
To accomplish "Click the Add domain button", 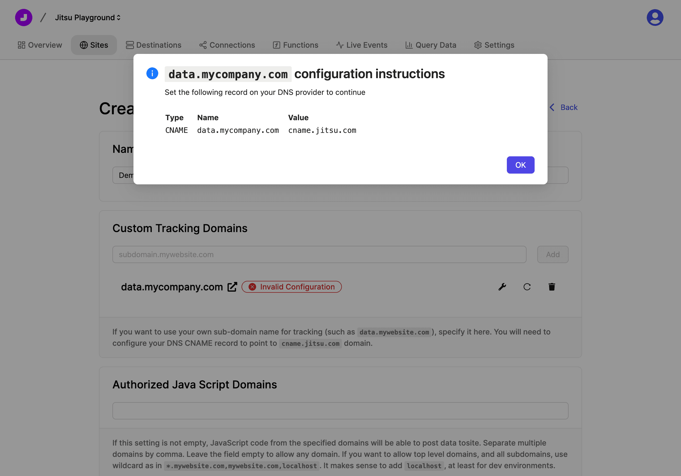I will (x=553, y=254).
